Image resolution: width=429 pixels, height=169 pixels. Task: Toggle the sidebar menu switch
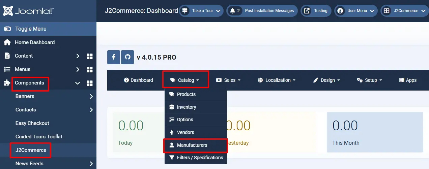pos(7,29)
